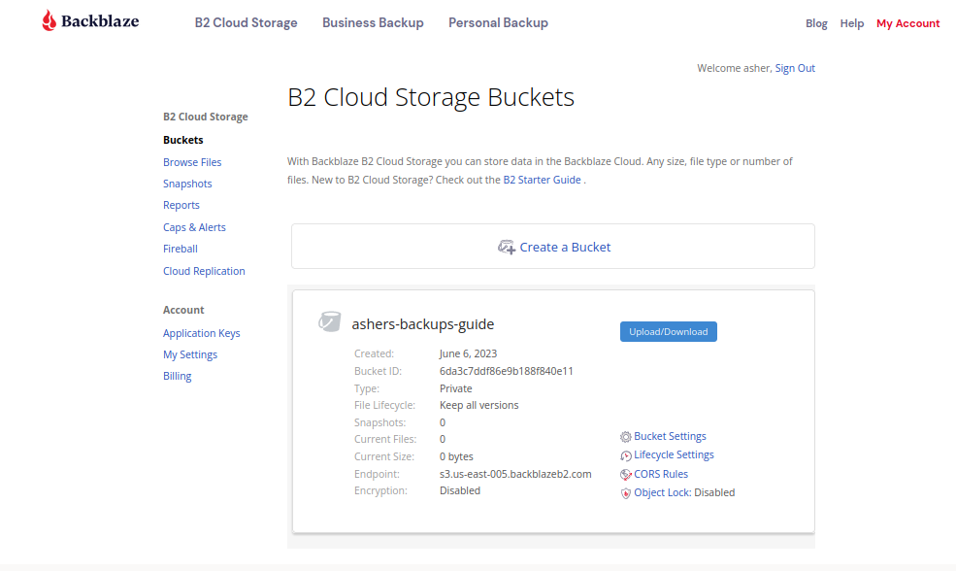
Task: Click the B2 Cloud Storage Buckets heading
Action: coord(431,97)
